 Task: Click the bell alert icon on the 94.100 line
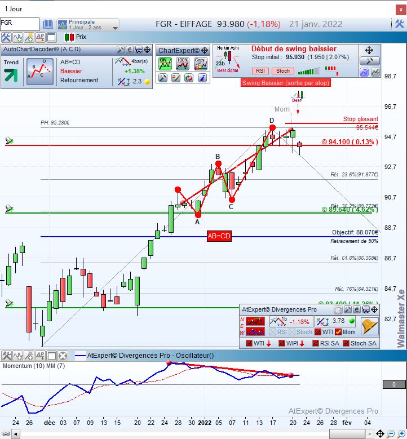point(9,140)
